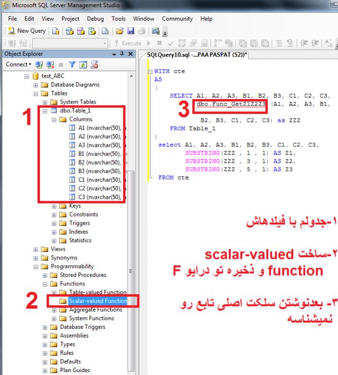338x375 pixels.
Task: Select the Aggregate Functions folder
Action: pyautogui.click(x=91, y=310)
